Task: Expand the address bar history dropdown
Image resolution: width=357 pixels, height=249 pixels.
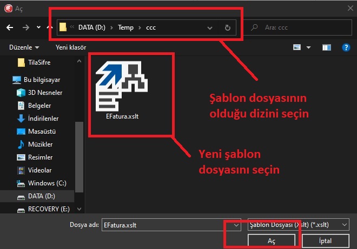Action: click(x=210, y=27)
